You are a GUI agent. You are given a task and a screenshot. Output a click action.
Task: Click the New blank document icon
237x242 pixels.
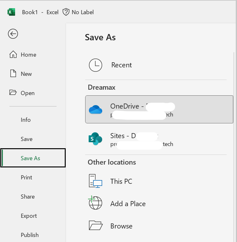13,73
